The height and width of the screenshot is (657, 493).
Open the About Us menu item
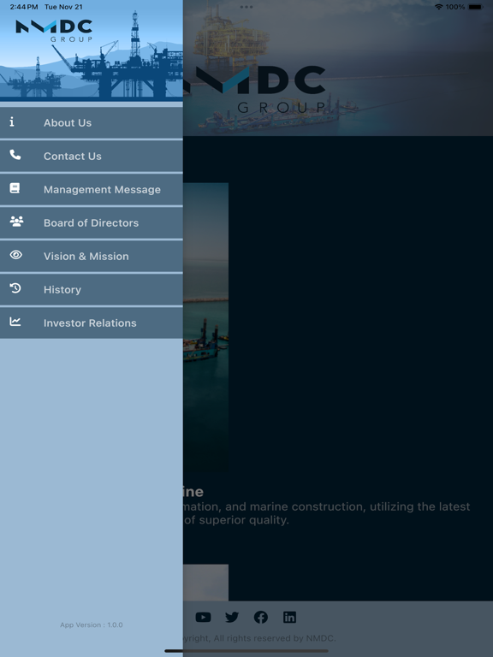[x=92, y=123]
